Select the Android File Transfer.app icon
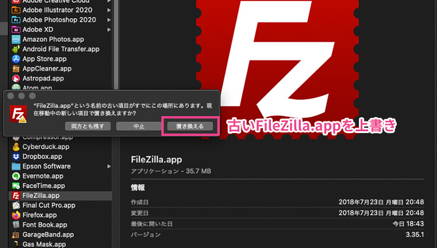This screenshot has width=437, height=248. [16, 49]
